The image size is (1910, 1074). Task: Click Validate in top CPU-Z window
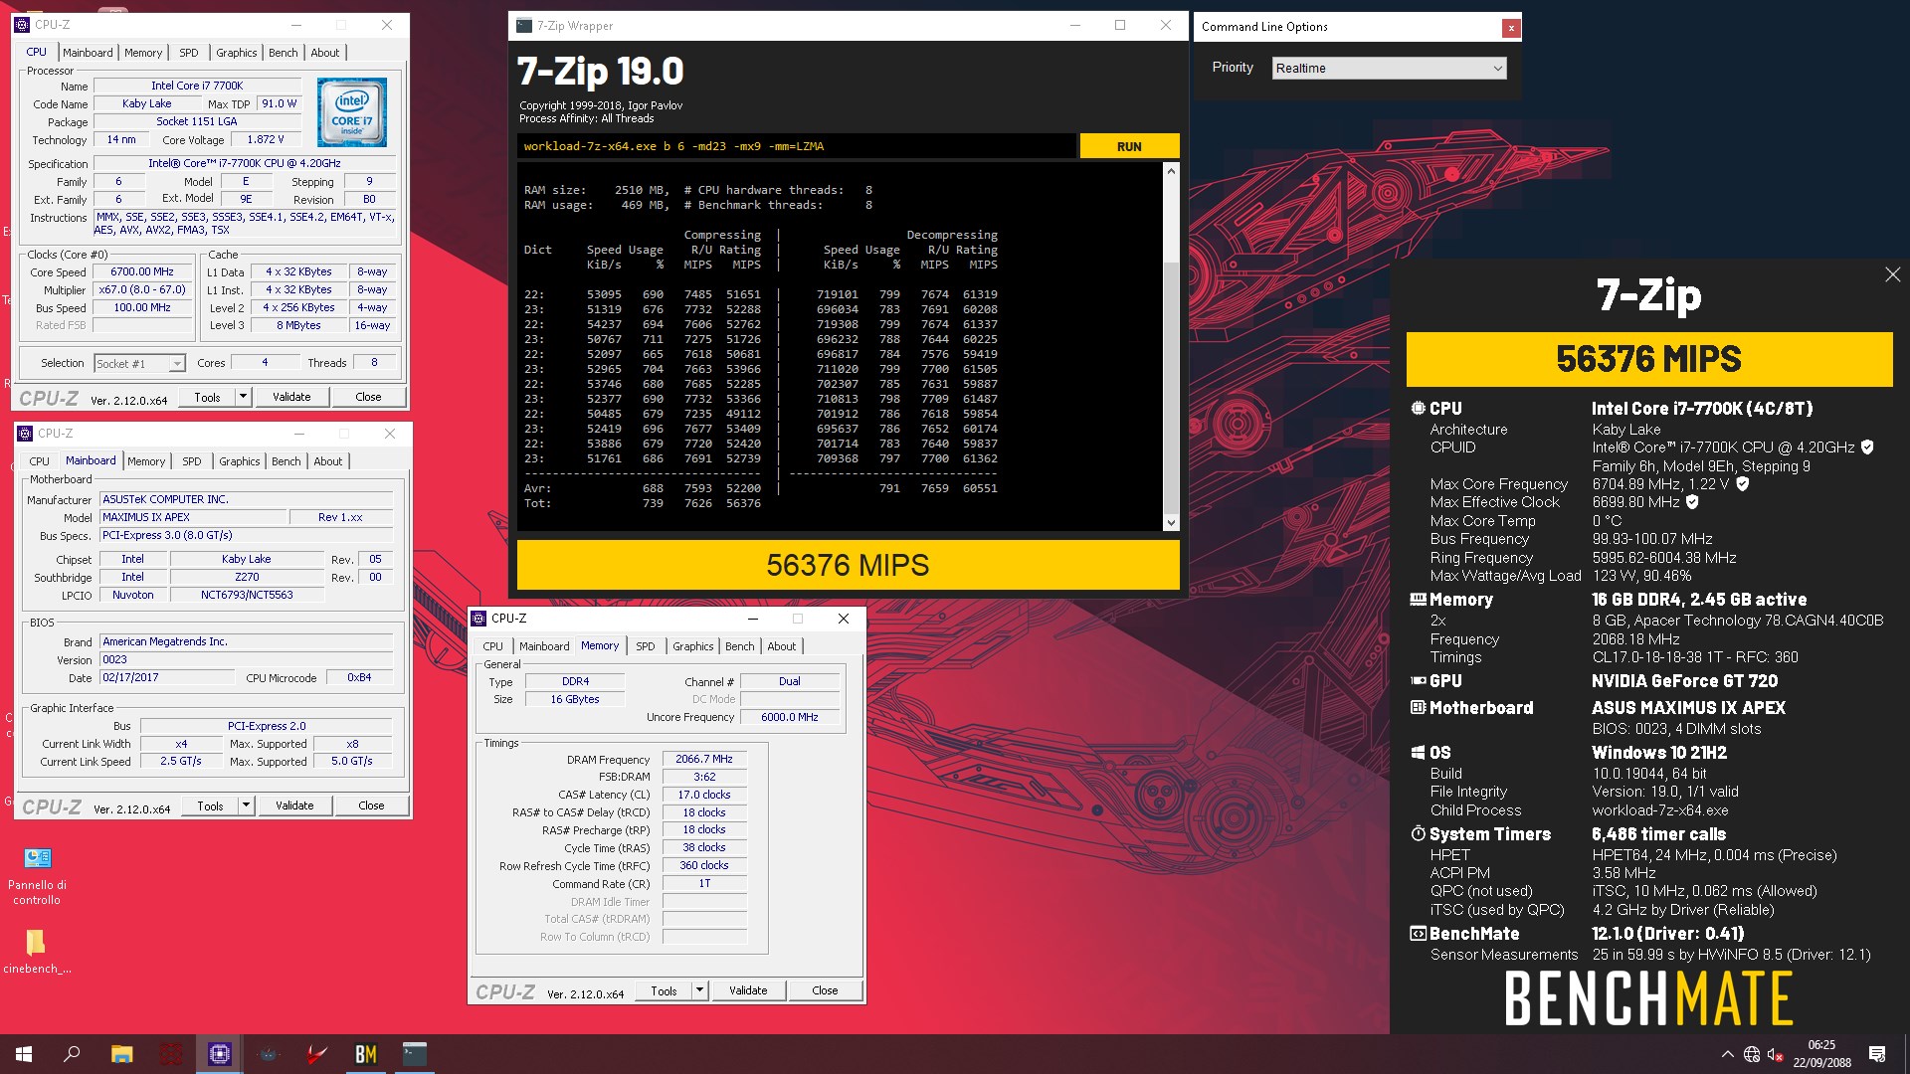(x=291, y=397)
